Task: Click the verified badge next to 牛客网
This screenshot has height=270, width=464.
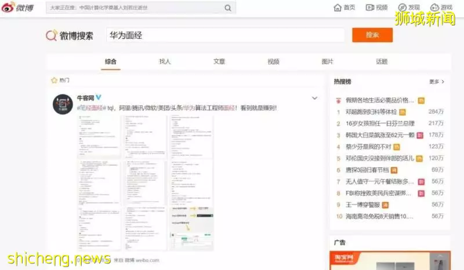Action: pyautogui.click(x=99, y=97)
